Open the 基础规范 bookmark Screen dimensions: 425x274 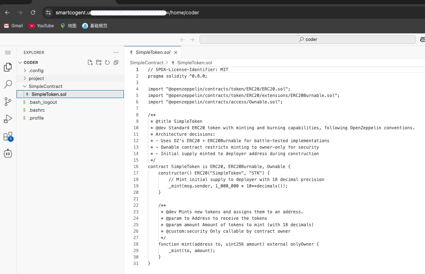tap(95, 26)
